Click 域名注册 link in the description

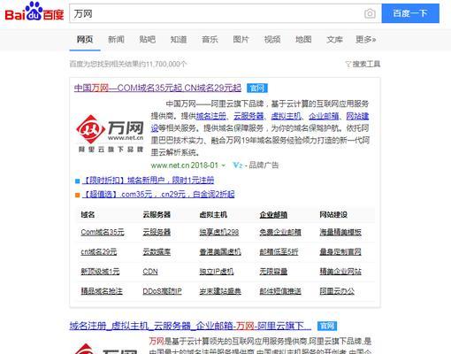211,116
